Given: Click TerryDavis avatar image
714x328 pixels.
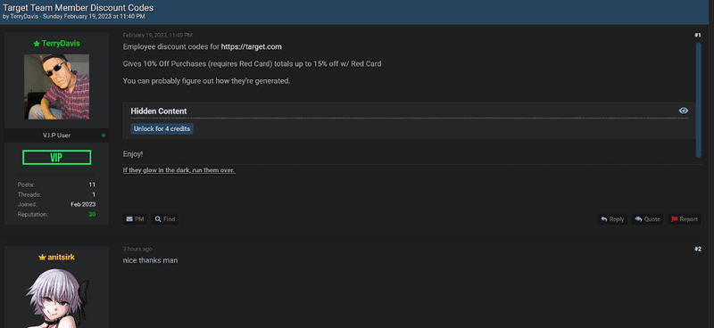Looking at the screenshot, I should pos(56,86).
